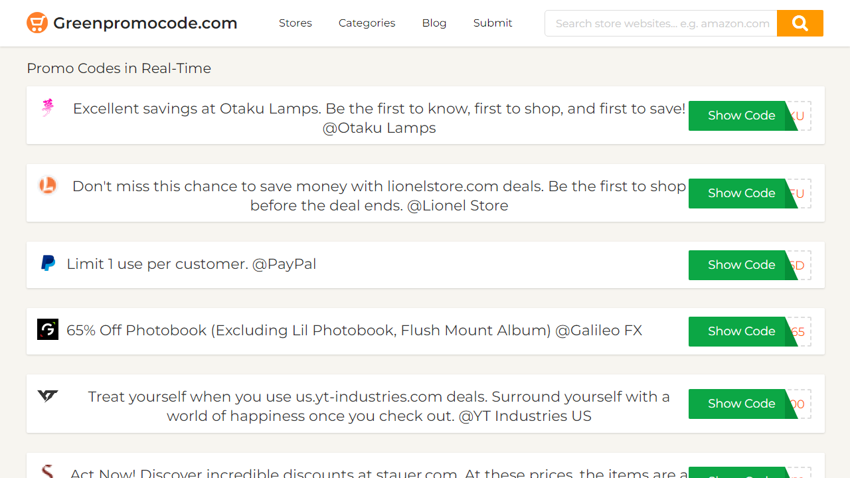
Task: Open the Stores menu item
Action: 296,23
